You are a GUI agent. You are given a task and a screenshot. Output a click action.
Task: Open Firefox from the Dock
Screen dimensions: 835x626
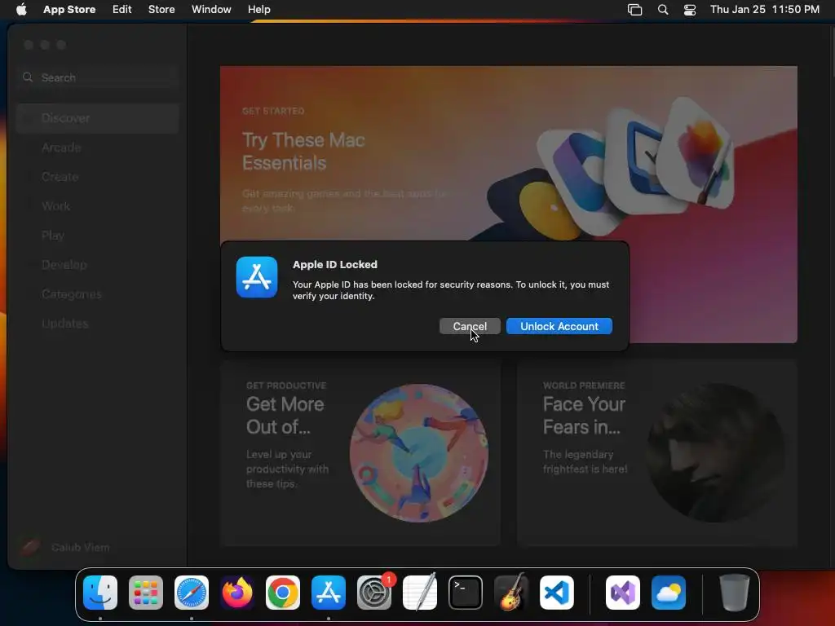237,593
